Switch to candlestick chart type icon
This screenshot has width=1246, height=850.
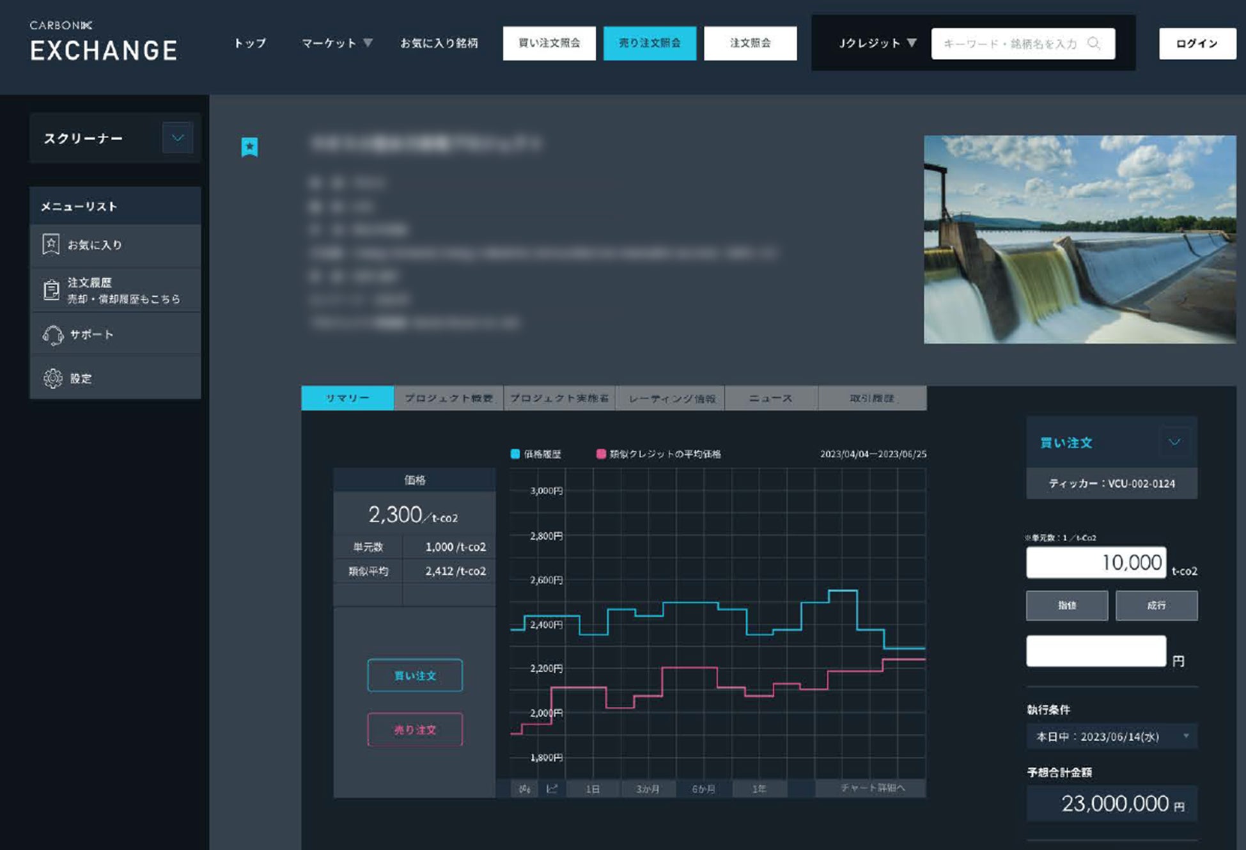point(524,789)
